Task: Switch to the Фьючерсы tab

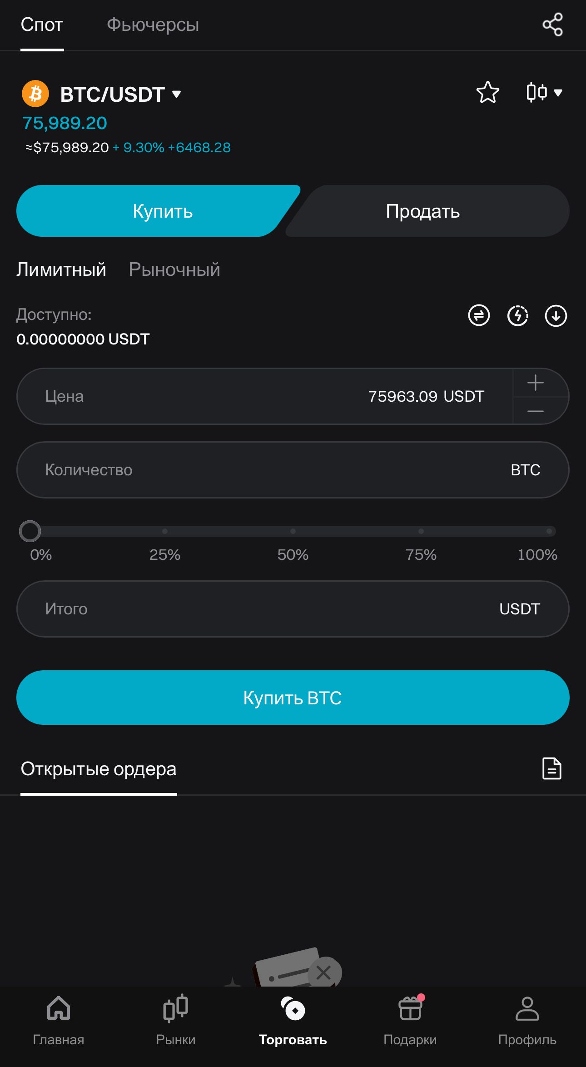Action: pos(153,25)
